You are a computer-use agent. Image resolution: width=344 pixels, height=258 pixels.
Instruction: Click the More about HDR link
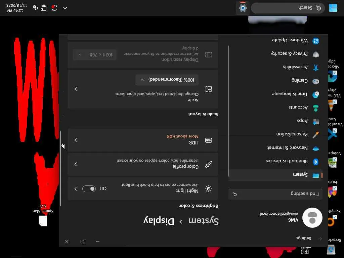click(182, 136)
